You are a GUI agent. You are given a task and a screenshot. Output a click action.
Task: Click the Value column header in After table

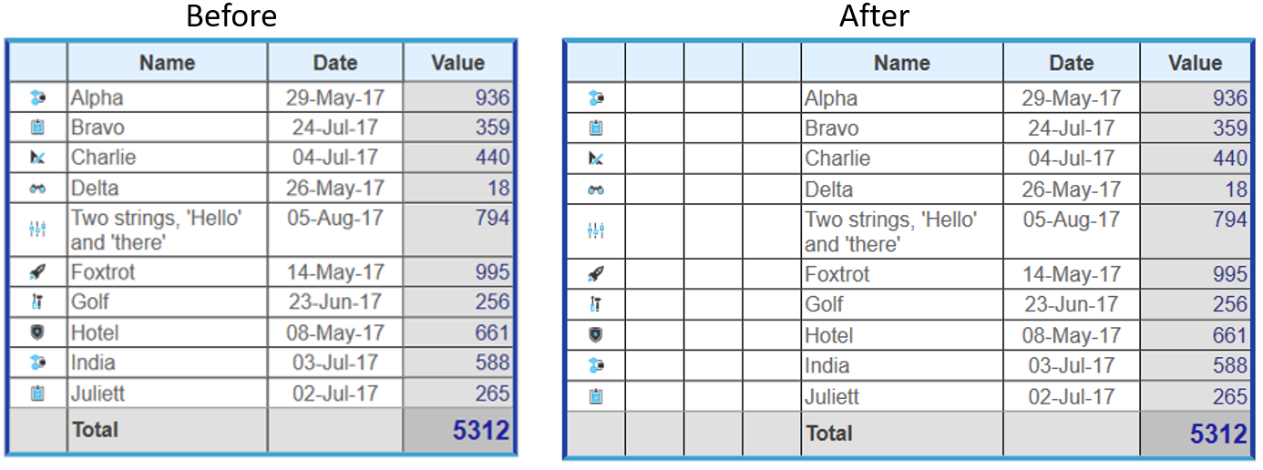click(1195, 63)
